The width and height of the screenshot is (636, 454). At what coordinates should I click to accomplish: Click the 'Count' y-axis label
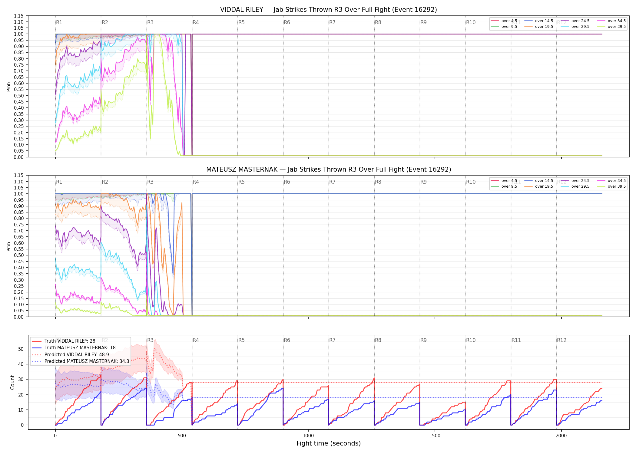click(x=12, y=382)
